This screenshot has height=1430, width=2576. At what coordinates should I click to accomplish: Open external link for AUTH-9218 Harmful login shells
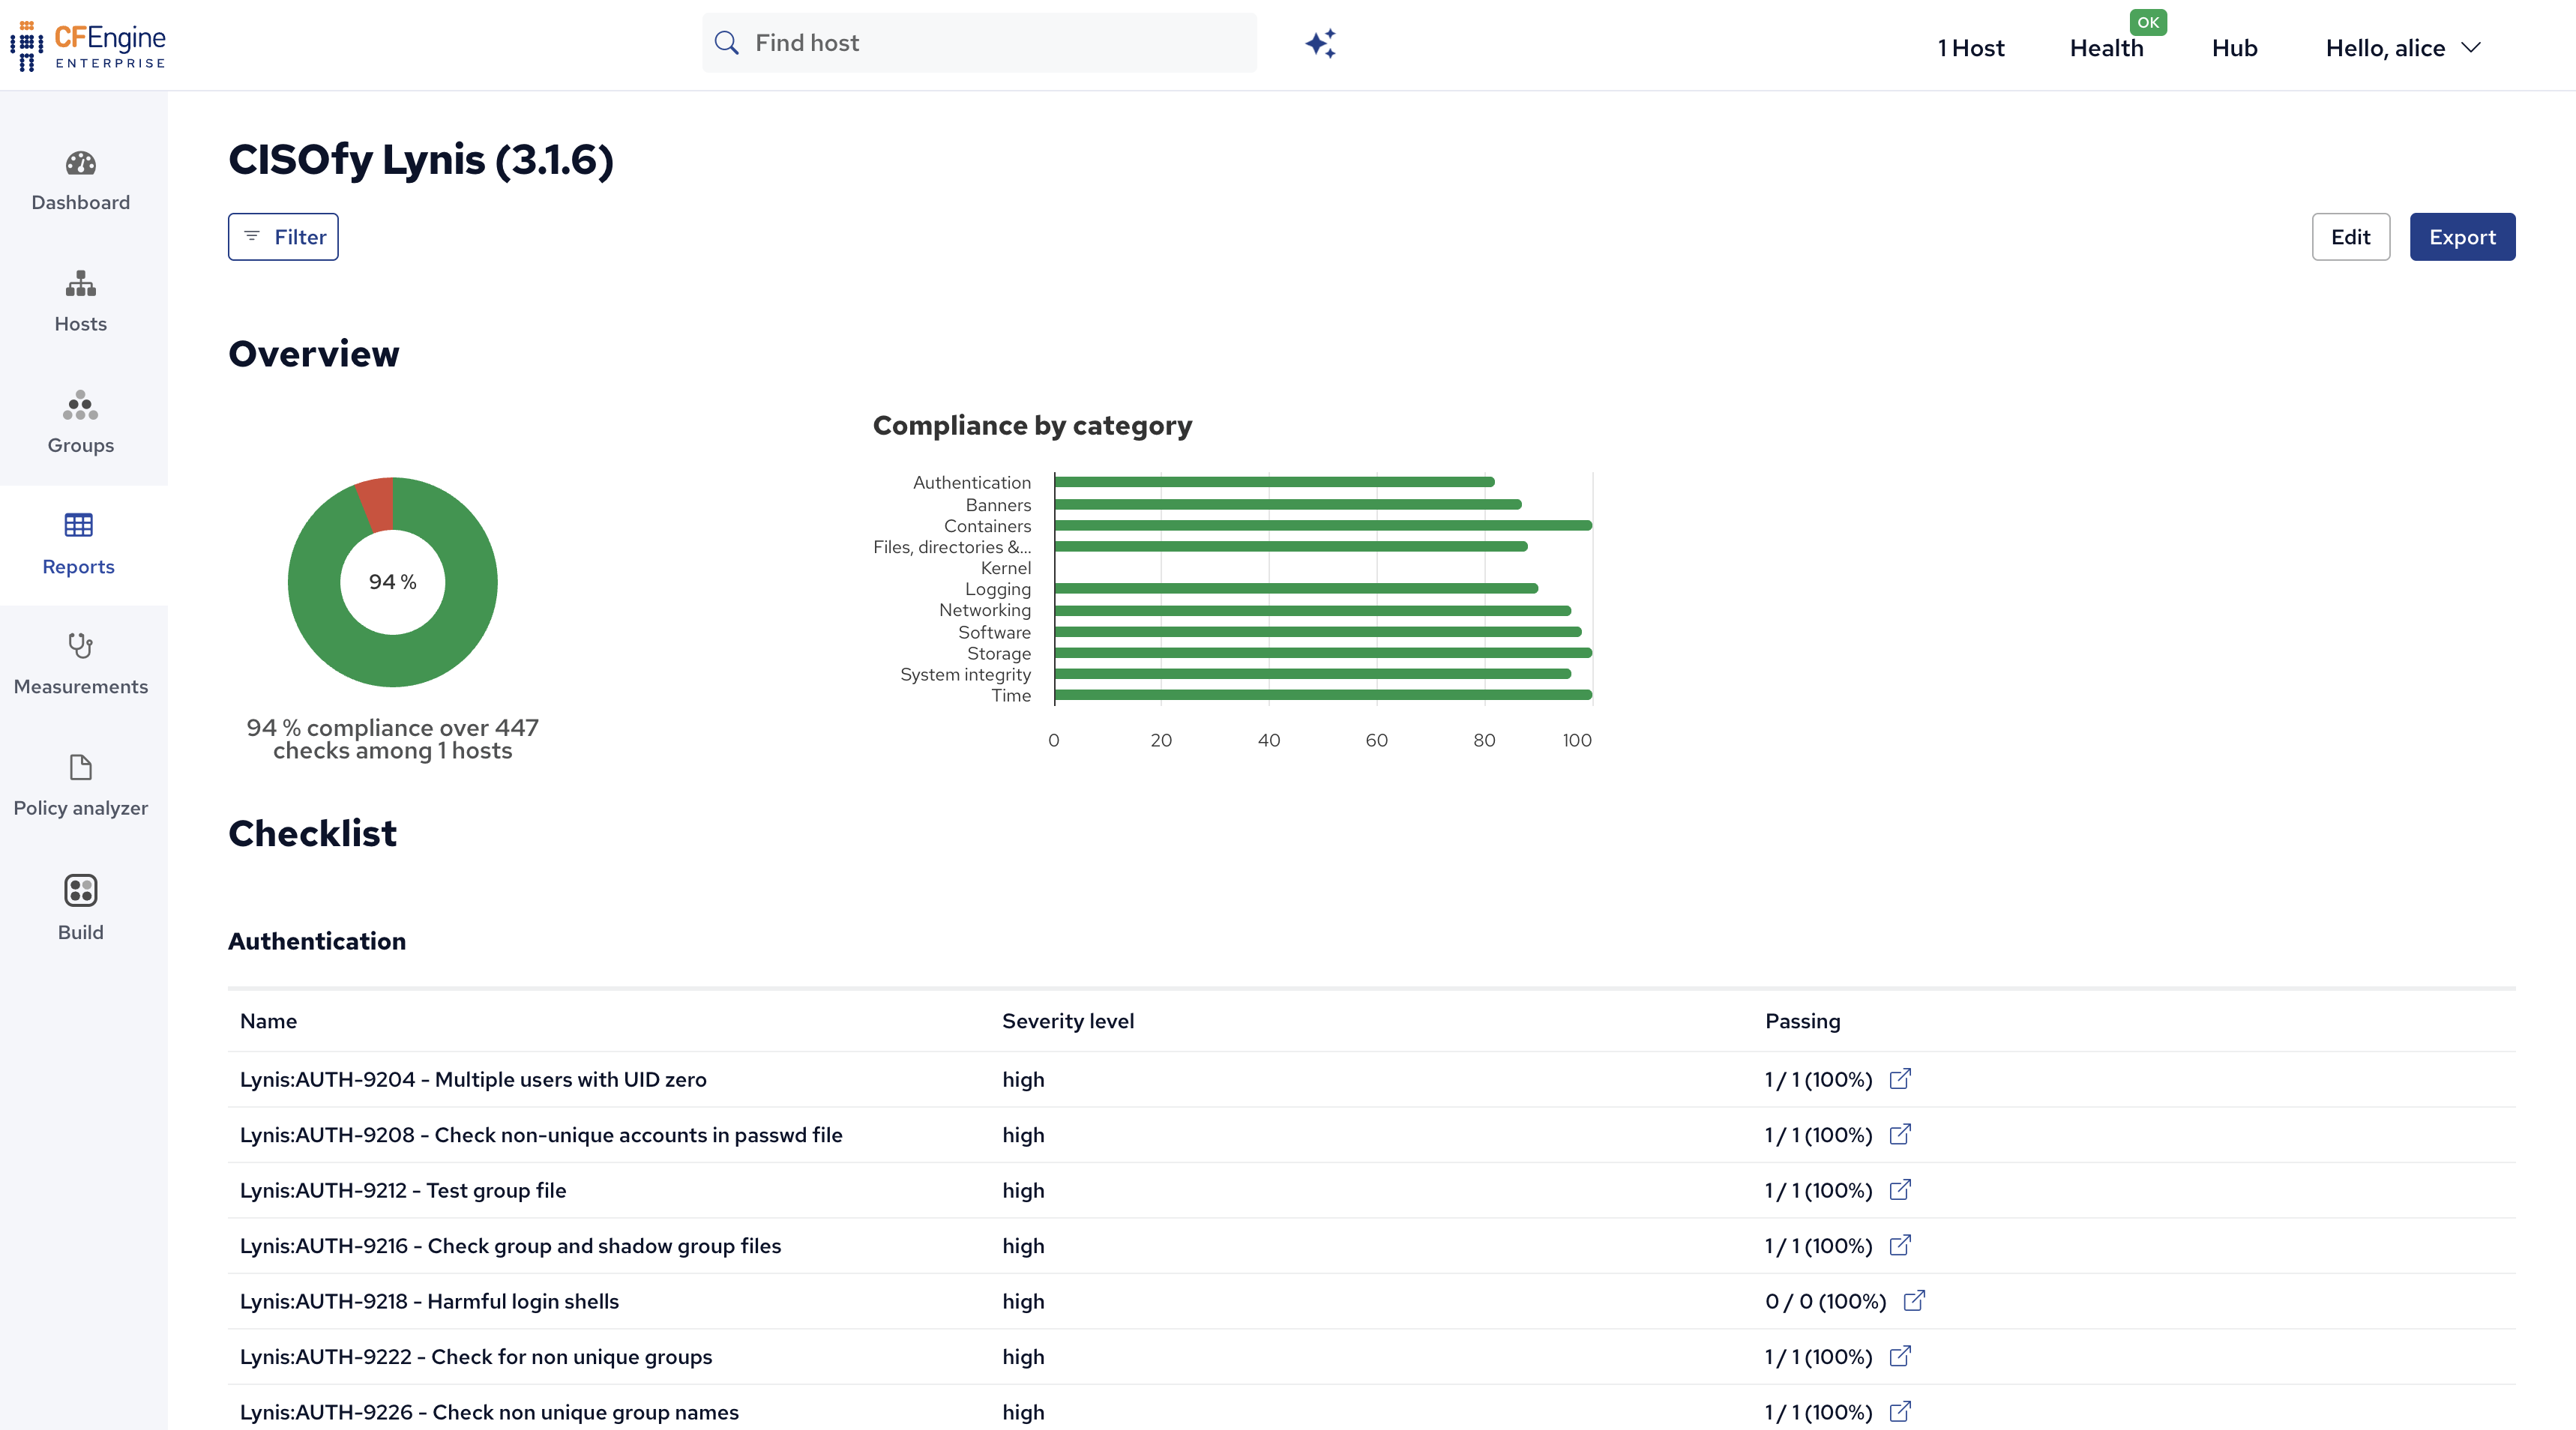(1914, 1301)
